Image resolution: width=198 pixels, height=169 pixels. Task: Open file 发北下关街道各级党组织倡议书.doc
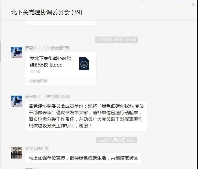point(61,65)
